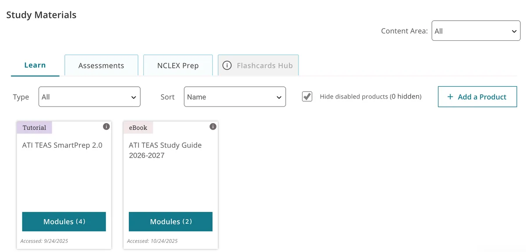The height and width of the screenshot is (252, 526).
Task: Click the Tutorial label tag
Action: [34, 128]
